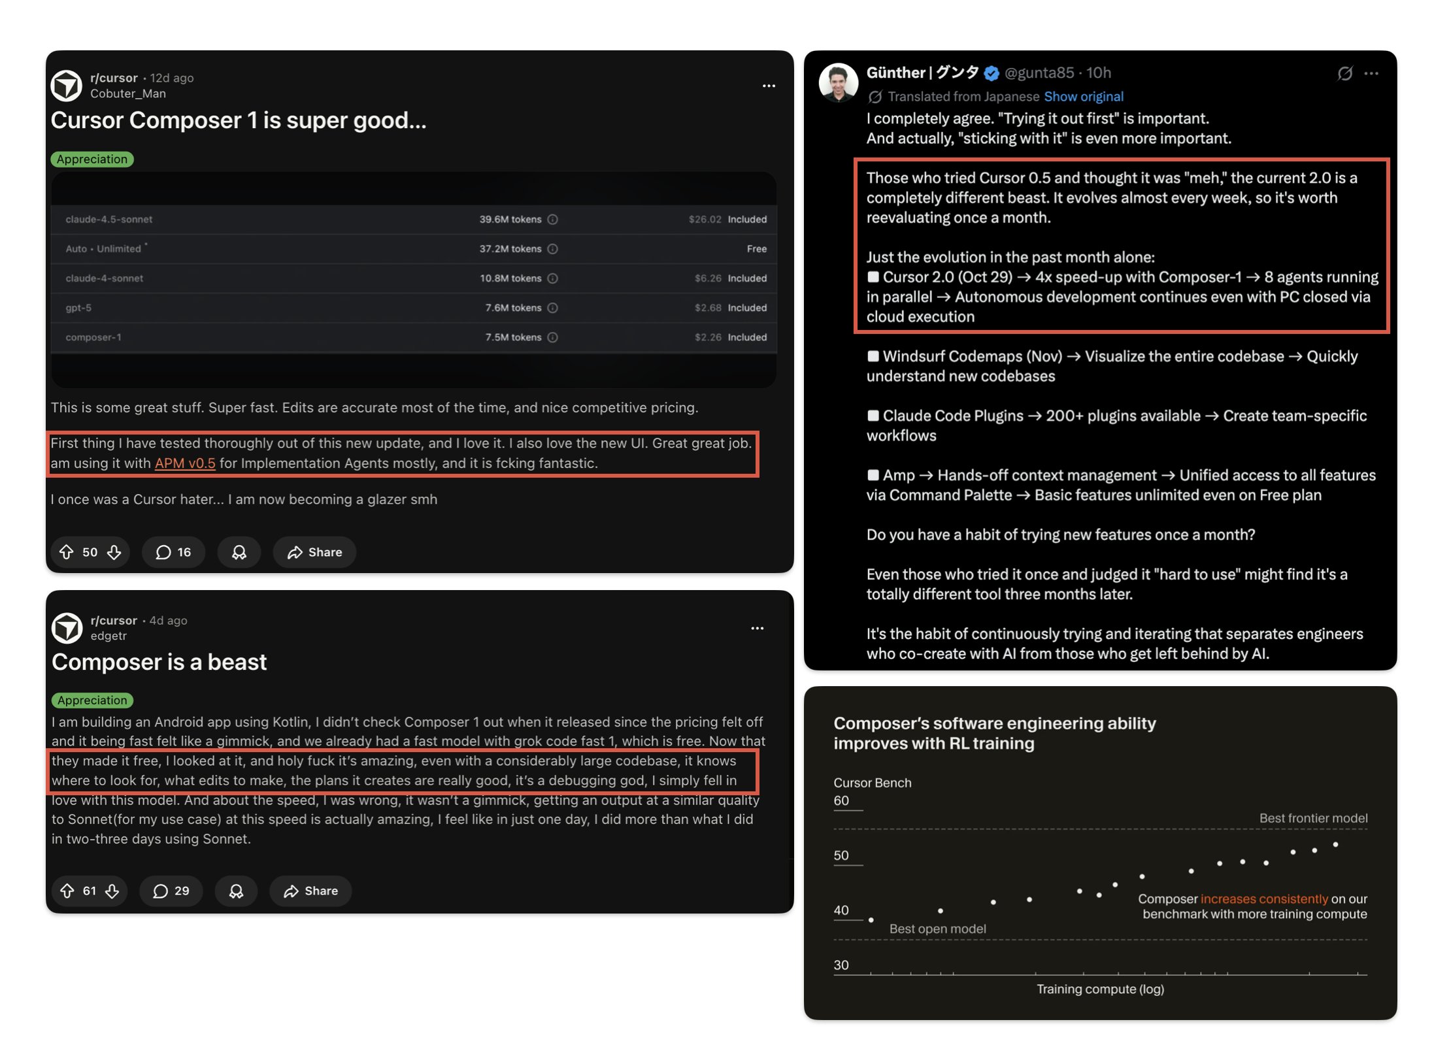Screen dimensions: 1434x1056
Task: Click Show original for the translated tweet
Action: point(1083,97)
